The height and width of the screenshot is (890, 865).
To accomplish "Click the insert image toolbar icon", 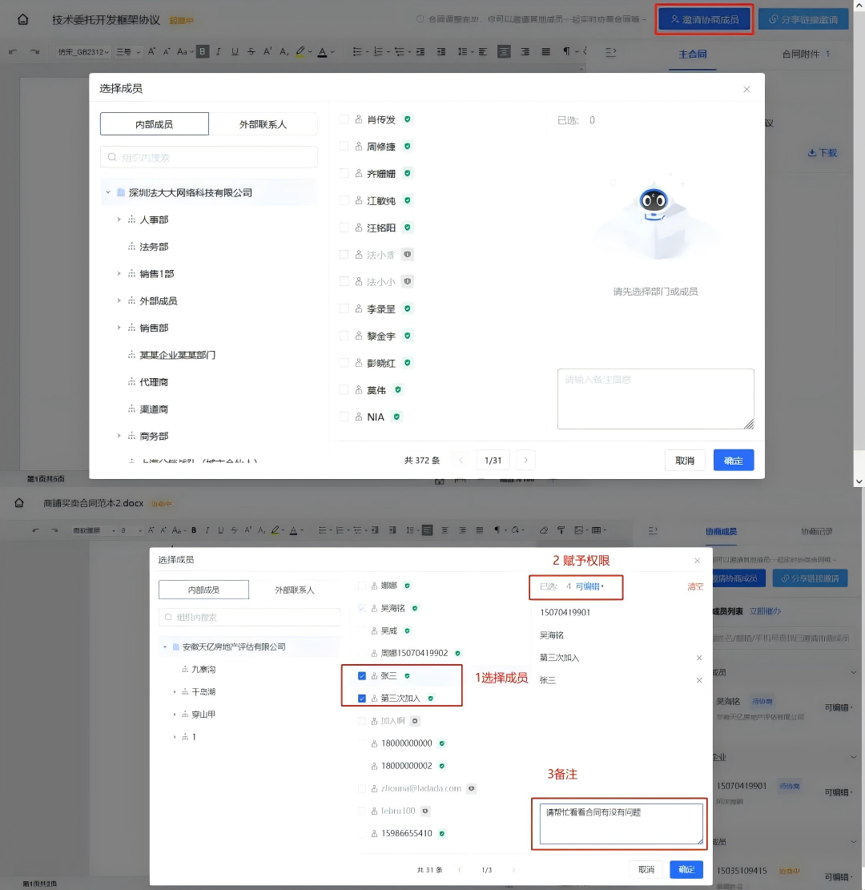I will pos(577,530).
